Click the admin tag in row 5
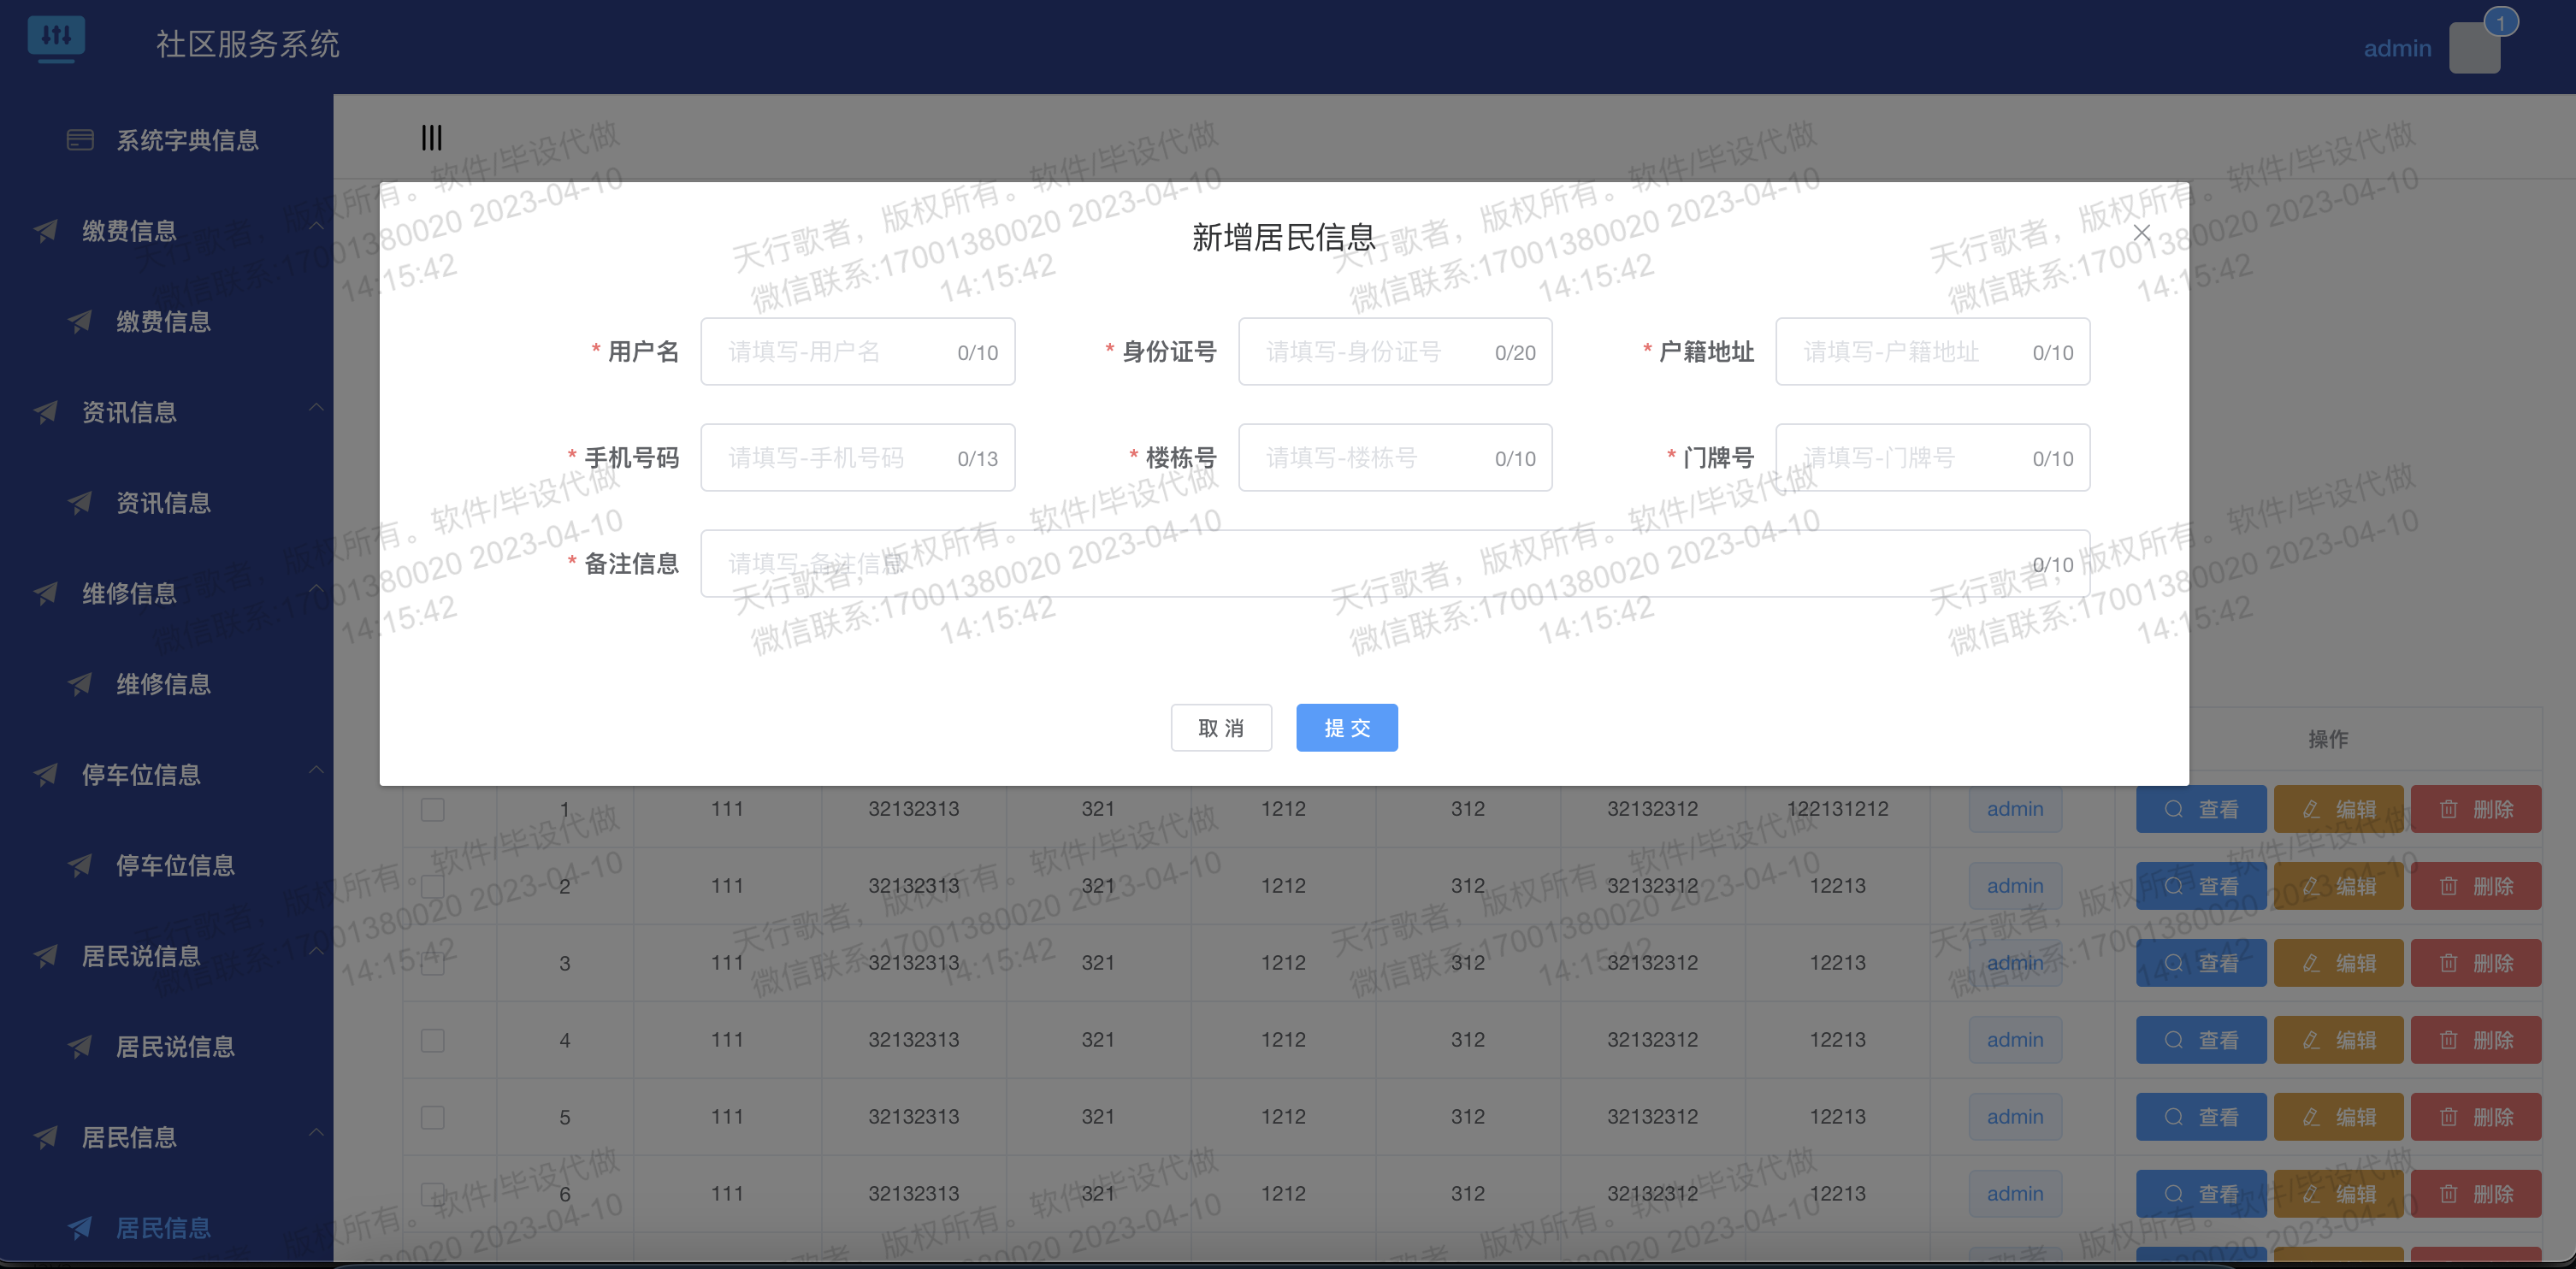Screen dimensions: 2576x1269 [2015, 1117]
